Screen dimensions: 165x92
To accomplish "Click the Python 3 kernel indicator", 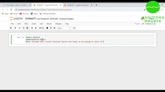I will coord(149,24).
